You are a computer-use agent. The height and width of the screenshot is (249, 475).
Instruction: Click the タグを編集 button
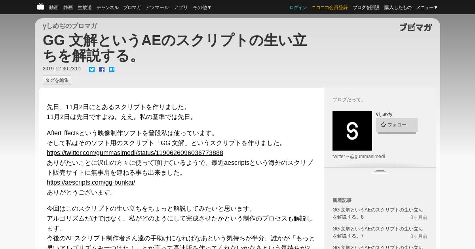tap(57, 80)
